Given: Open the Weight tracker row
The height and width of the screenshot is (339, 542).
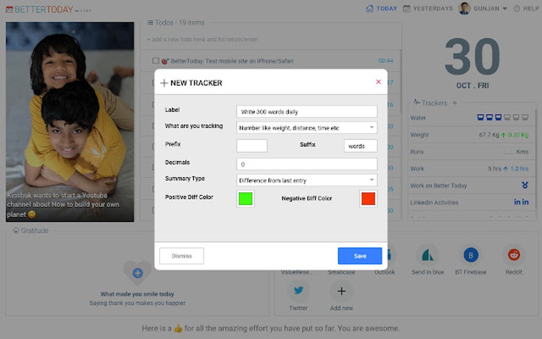Looking at the screenshot, I should (x=469, y=135).
